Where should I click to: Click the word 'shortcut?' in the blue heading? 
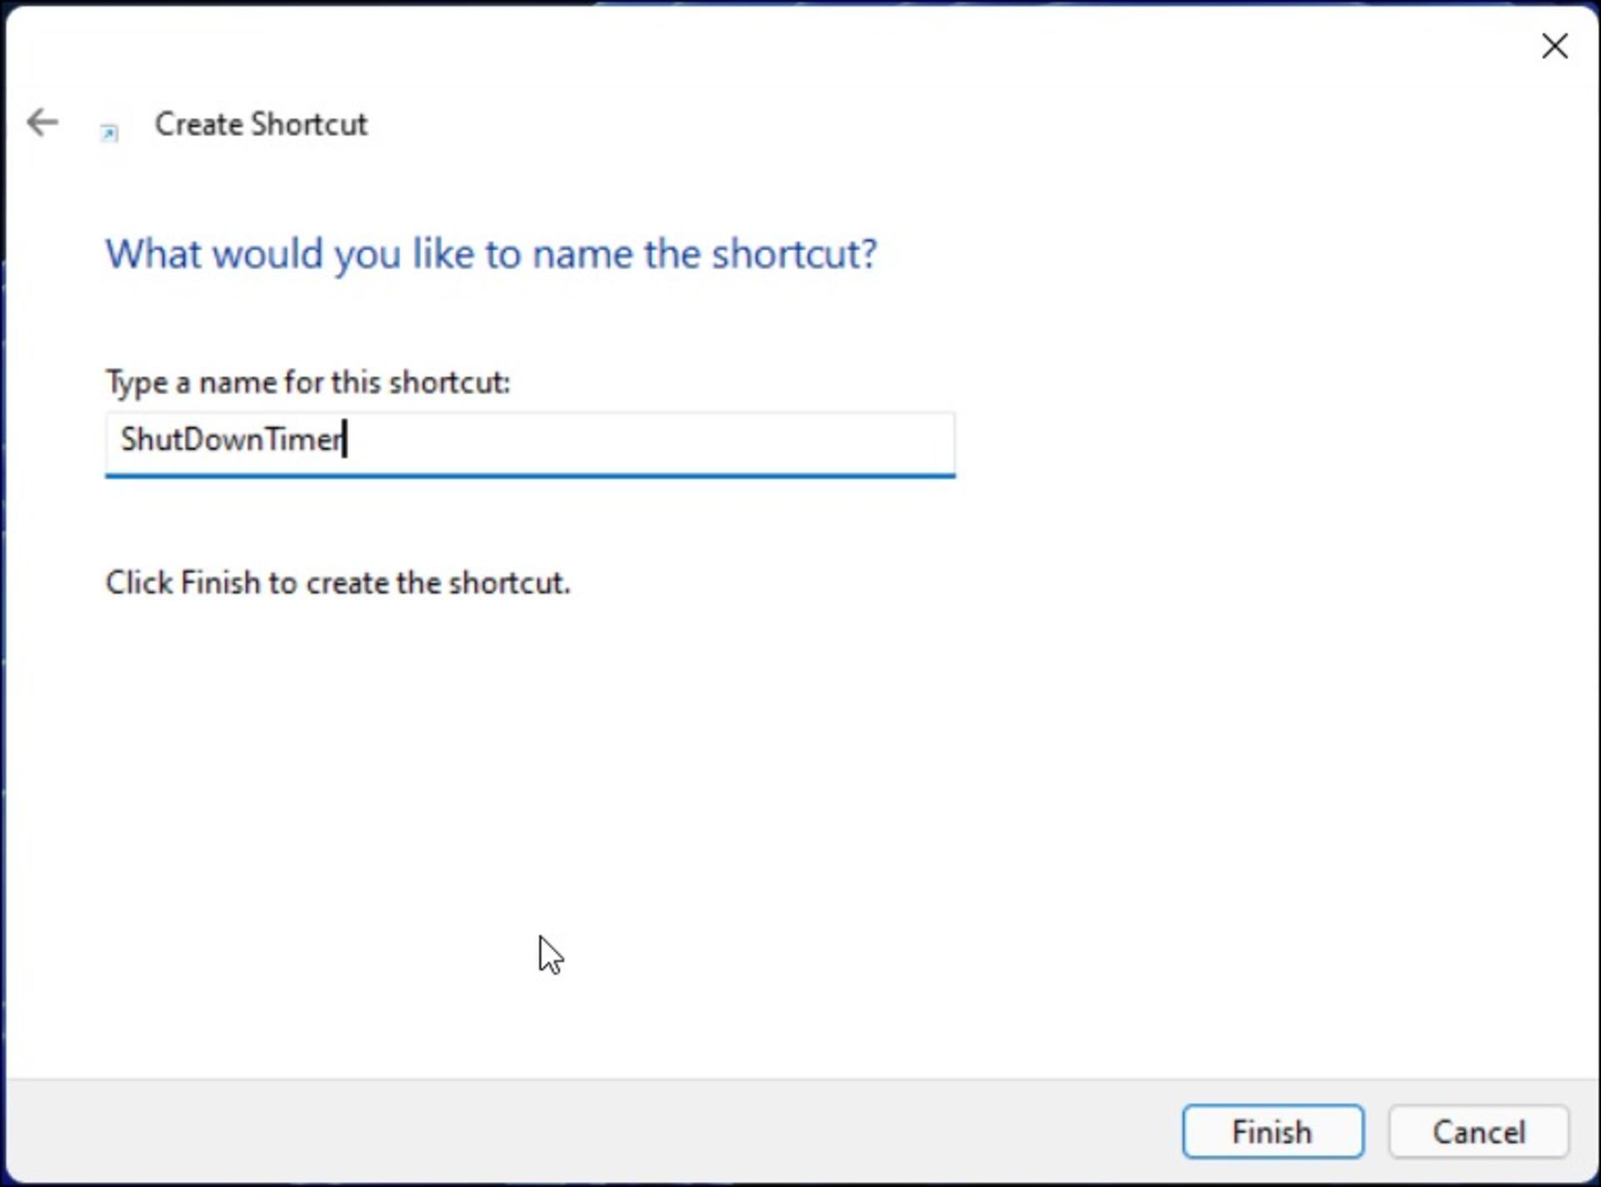(793, 254)
